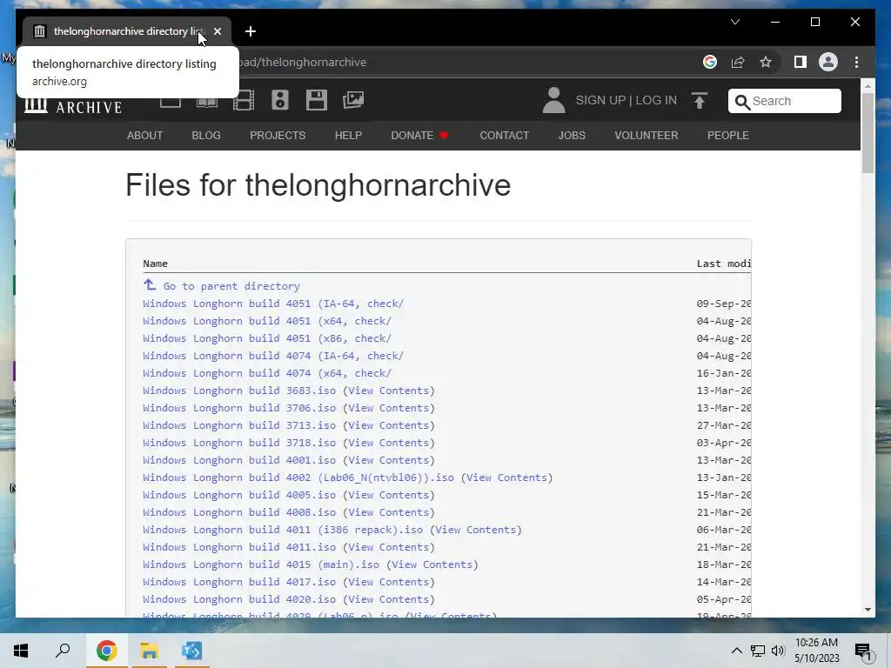Click the search magnifier icon in Archive header
The width and height of the screenshot is (891, 668).
pos(742,102)
